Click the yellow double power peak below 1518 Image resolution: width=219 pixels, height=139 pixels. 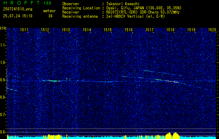point(172,135)
